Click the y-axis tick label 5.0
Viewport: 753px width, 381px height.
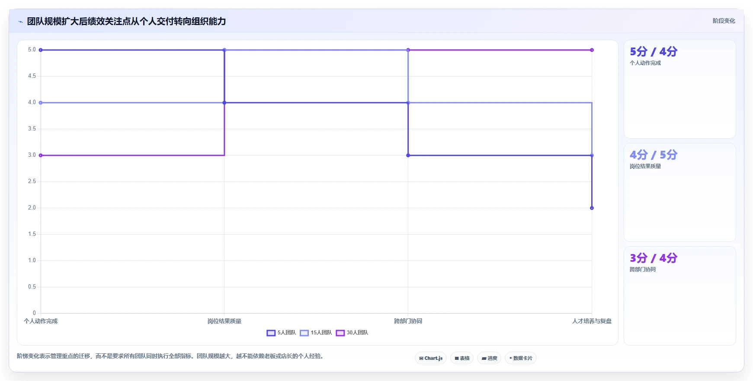pyautogui.click(x=32, y=50)
